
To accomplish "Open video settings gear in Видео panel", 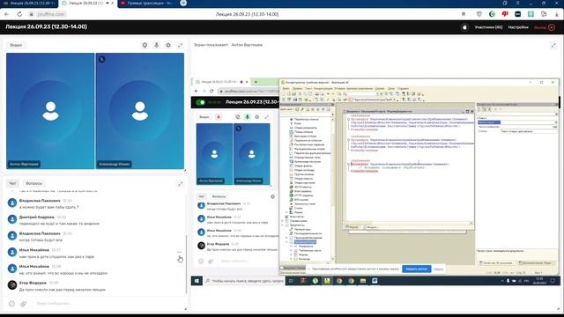I will (168, 45).
